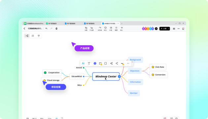Select the Xmind floating topic
This screenshot has height=119, width=208.
[79, 68]
